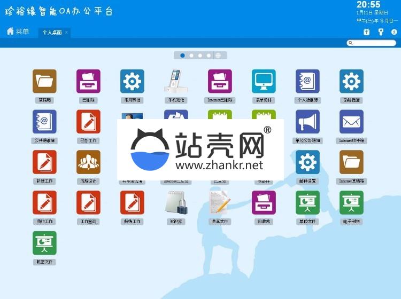Open 个人通讯簿 personal address book

pos(307,81)
